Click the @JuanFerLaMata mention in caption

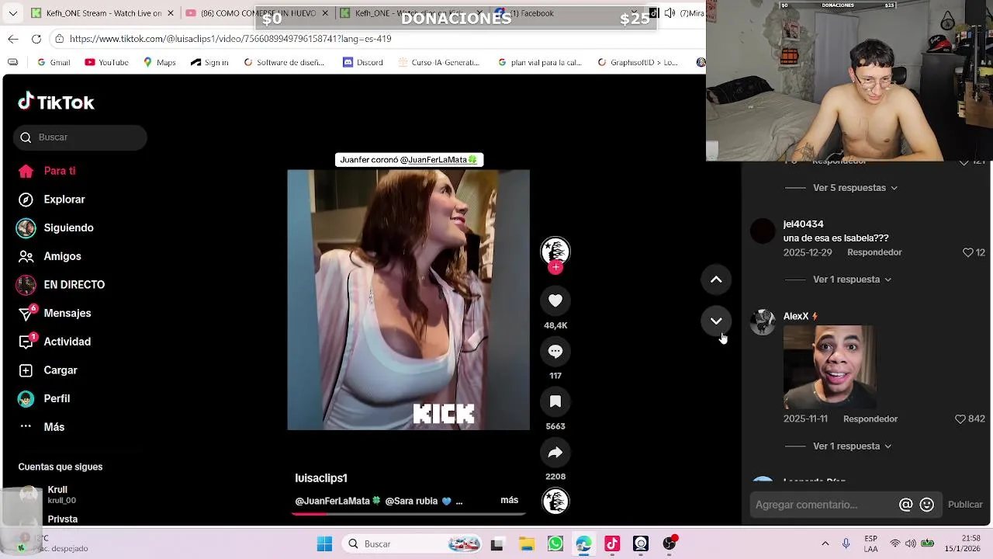(337, 501)
